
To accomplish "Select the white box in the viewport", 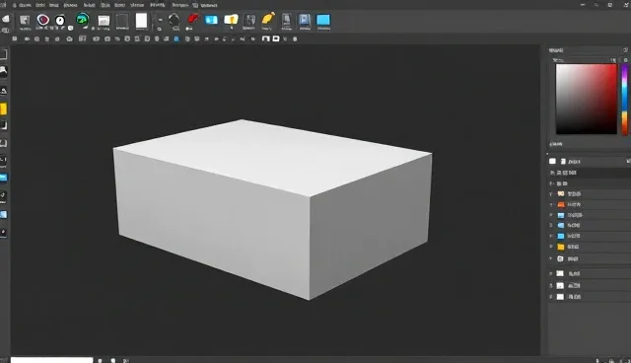I will pos(272,209).
